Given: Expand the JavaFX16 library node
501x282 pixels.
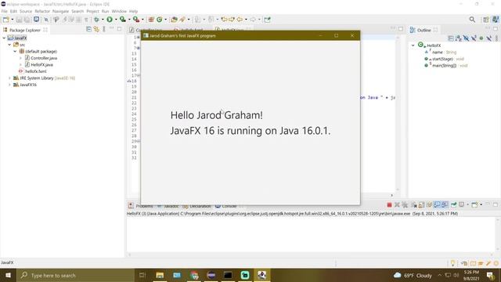Looking at the screenshot, I should 9,85.
